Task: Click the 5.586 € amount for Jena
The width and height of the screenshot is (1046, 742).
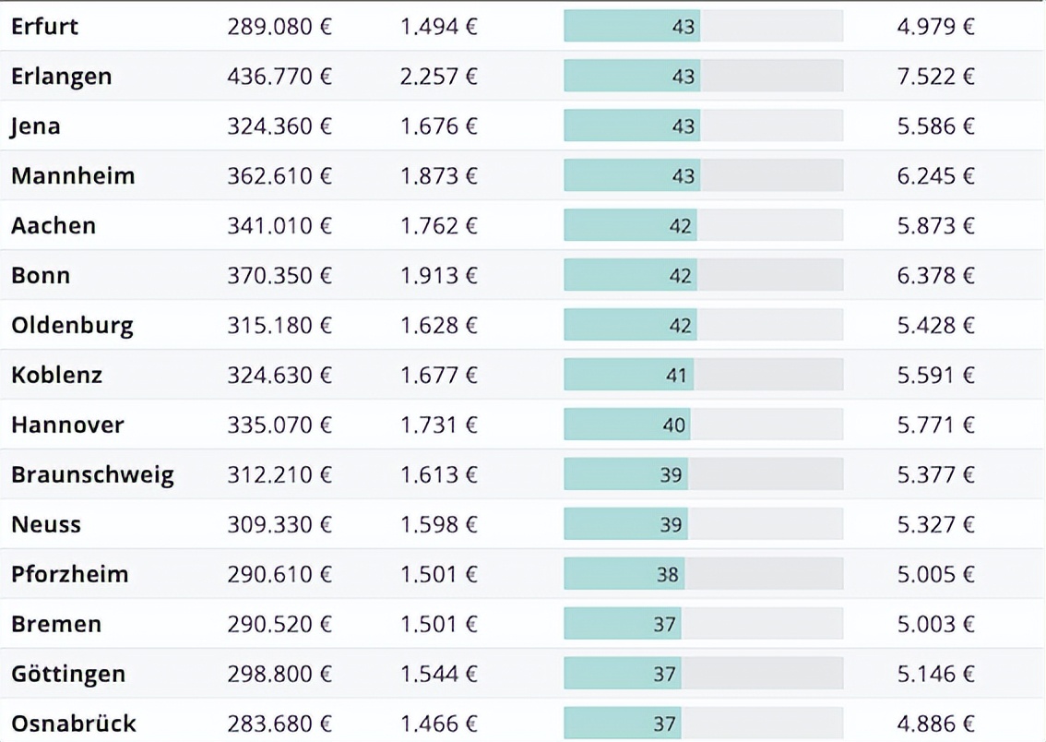Action: click(935, 126)
